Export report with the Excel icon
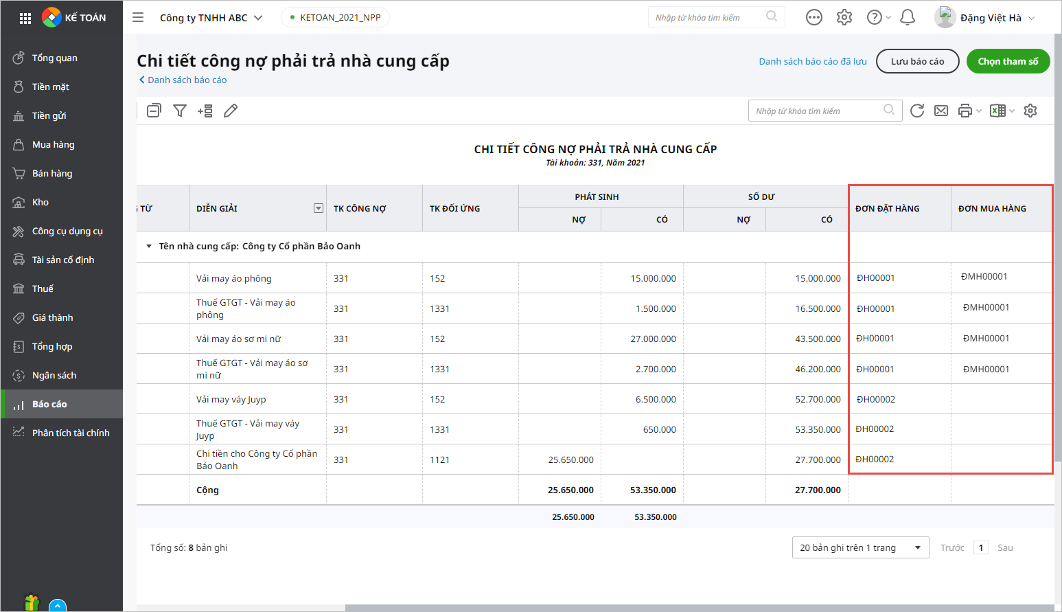The image size is (1062, 612). (997, 111)
